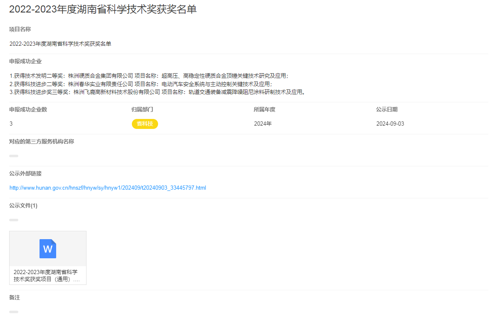The width and height of the screenshot is (495, 319).
Task: Select the date value 2024-09-03
Action: 390,124
